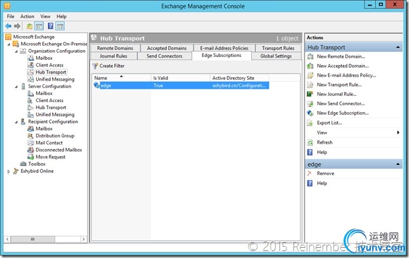Screen dimensions: 409x258
Task: Sort by the Is Valid column header
Action: [180, 78]
